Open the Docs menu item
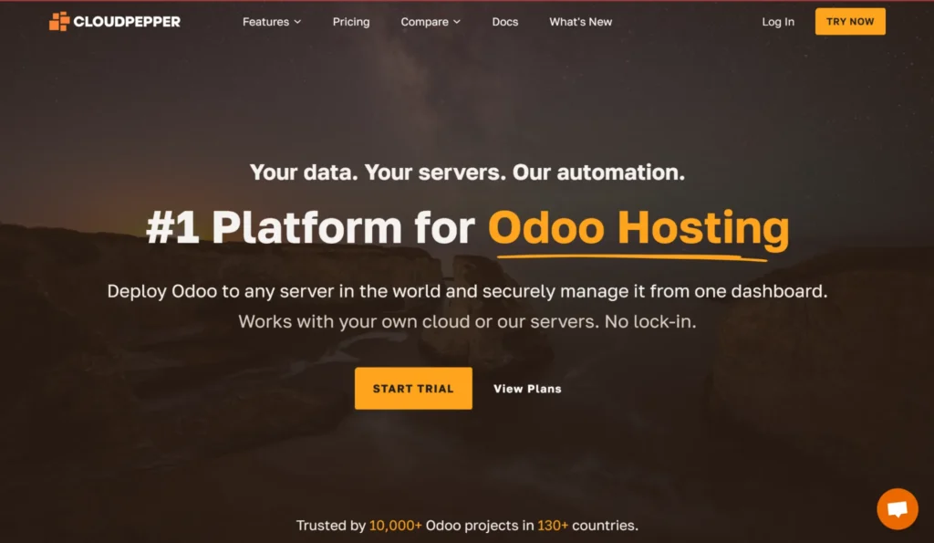Screen dimensions: 934x543 pyautogui.click(x=504, y=21)
